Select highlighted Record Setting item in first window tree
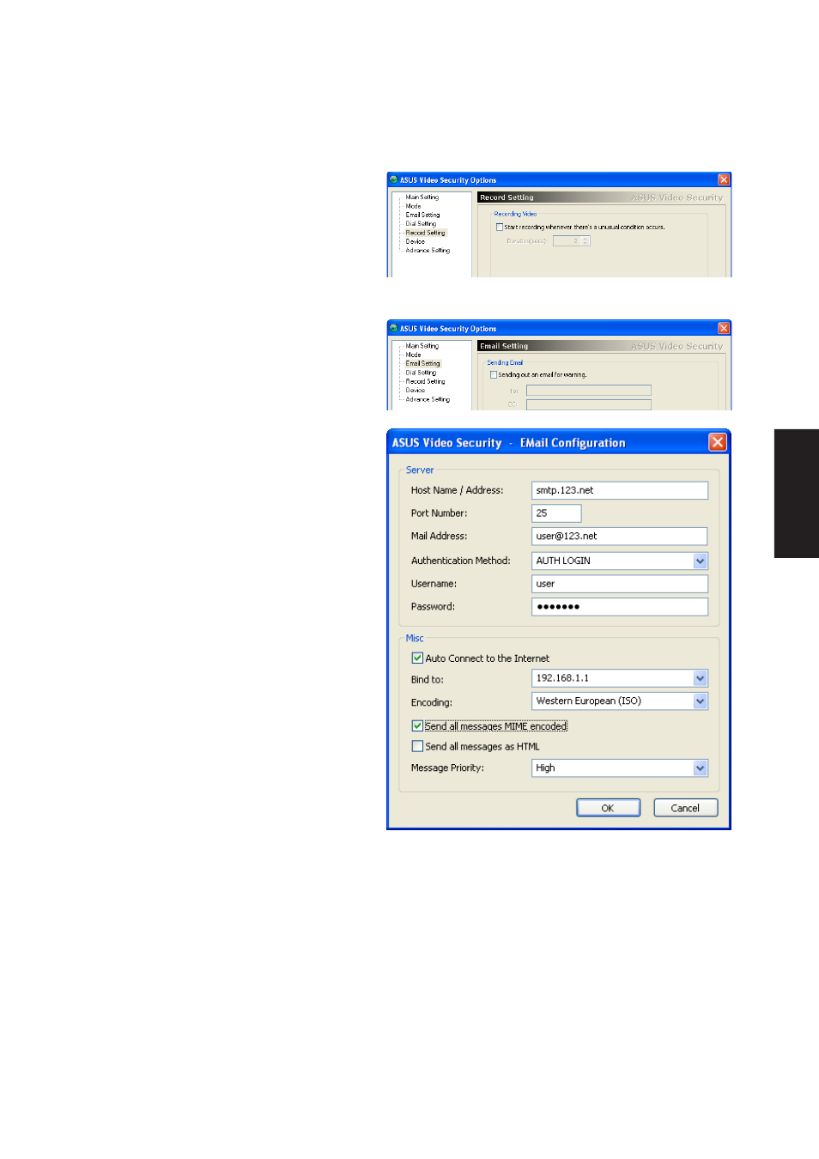Viewport: 819px width, 1159px height. click(x=426, y=233)
